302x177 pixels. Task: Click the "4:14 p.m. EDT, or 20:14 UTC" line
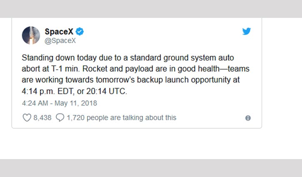pos(74,91)
